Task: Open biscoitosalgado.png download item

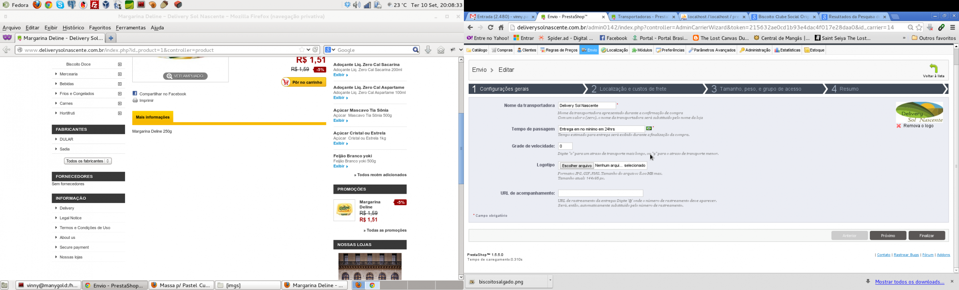Action: point(506,282)
